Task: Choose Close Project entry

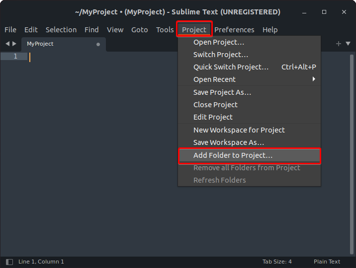Action: tap(249, 105)
